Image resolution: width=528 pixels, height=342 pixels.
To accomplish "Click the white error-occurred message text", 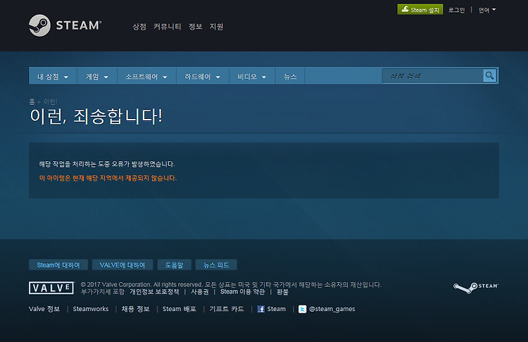I will click(x=107, y=164).
